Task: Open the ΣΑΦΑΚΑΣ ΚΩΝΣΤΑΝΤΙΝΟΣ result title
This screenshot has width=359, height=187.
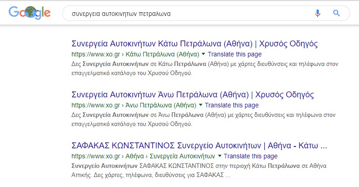Action: 199,146
